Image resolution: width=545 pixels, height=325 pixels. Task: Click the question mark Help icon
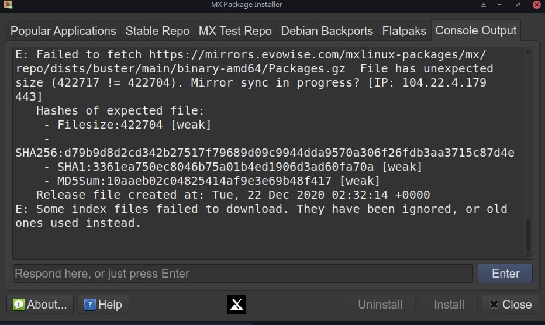click(x=90, y=305)
